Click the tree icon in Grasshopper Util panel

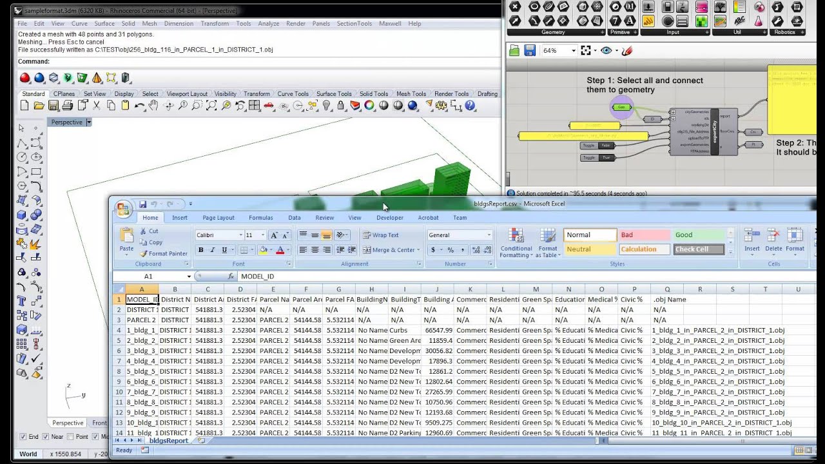click(720, 7)
